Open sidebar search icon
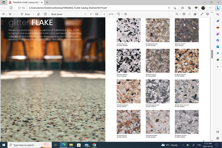The height and width of the screenshot is (148, 222). tap(218, 14)
